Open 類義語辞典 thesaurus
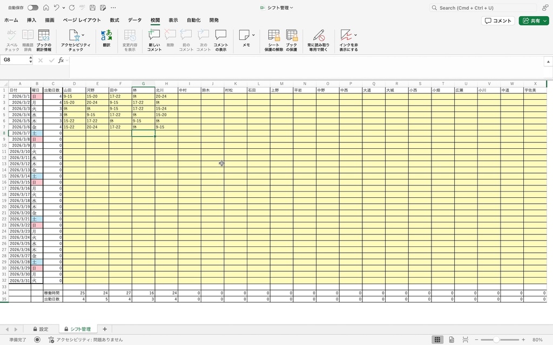The image size is (553, 345). click(x=28, y=40)
